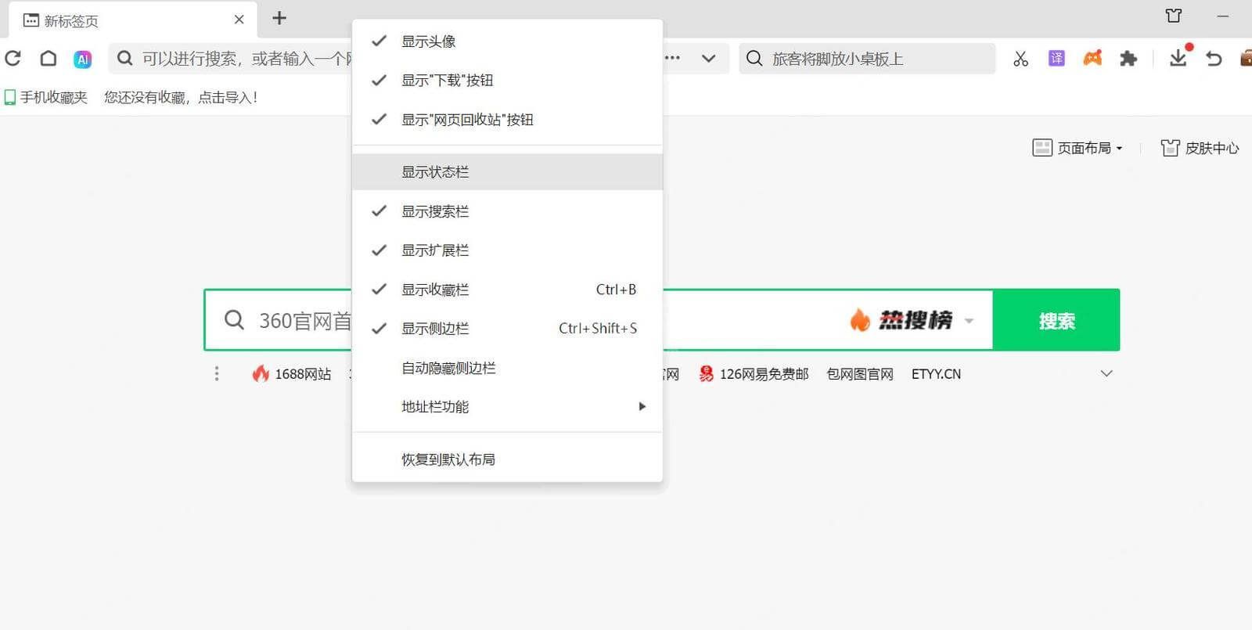This screenshot has width=1252, height=630.
Task: Open 包网图官网 shortcut
Action: [860, 374]
